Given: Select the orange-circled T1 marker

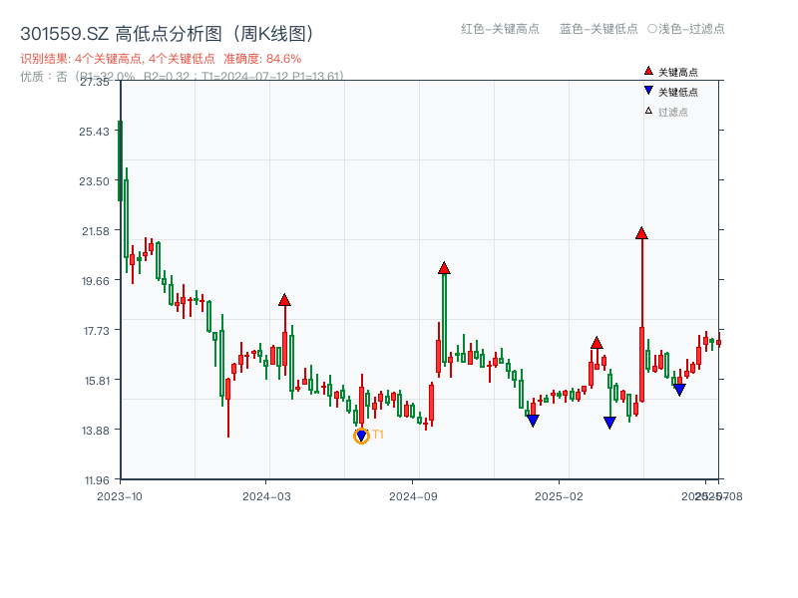Looking at the screenshot, I should [362, 435].
